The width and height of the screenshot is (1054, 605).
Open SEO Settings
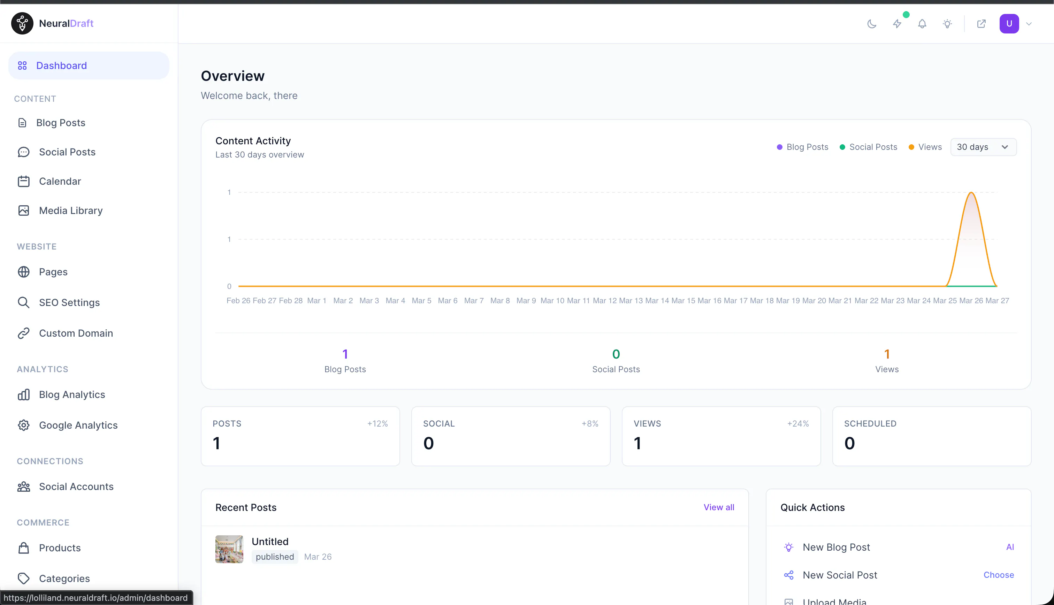pos(69,302)
